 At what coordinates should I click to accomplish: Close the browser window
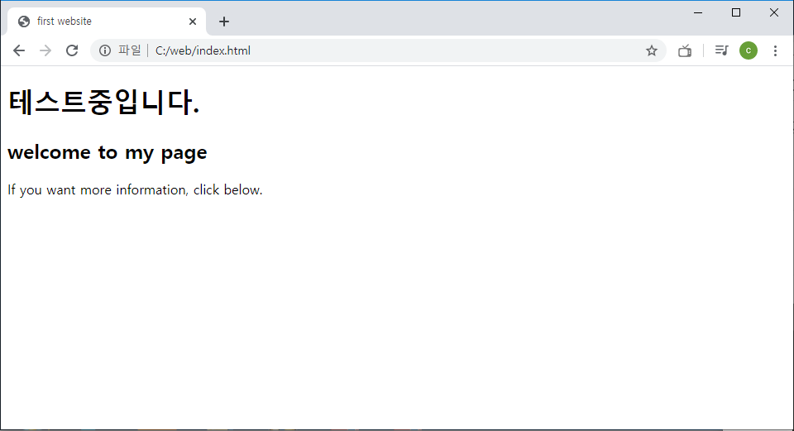point(774,12)
